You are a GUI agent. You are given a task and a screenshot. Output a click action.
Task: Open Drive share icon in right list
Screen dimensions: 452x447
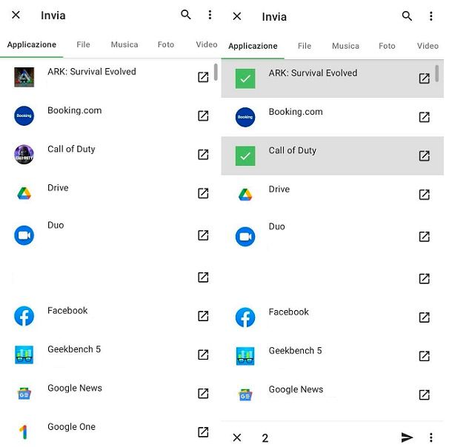pos(425,195)
